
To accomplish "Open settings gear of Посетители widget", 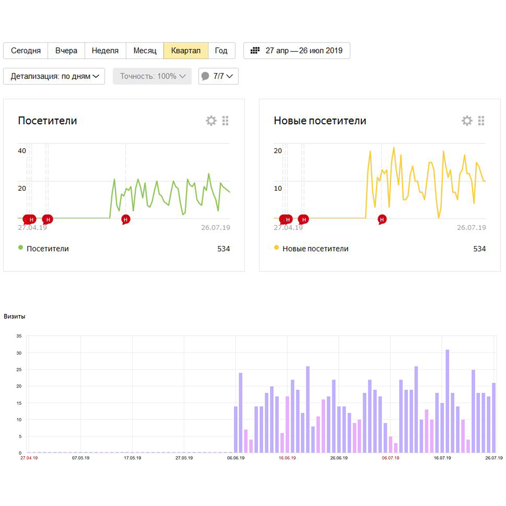I will (x=211, y=121).
